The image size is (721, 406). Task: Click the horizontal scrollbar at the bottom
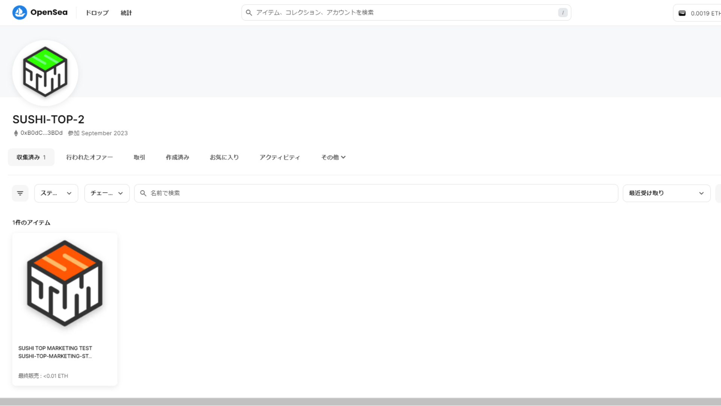360,402
